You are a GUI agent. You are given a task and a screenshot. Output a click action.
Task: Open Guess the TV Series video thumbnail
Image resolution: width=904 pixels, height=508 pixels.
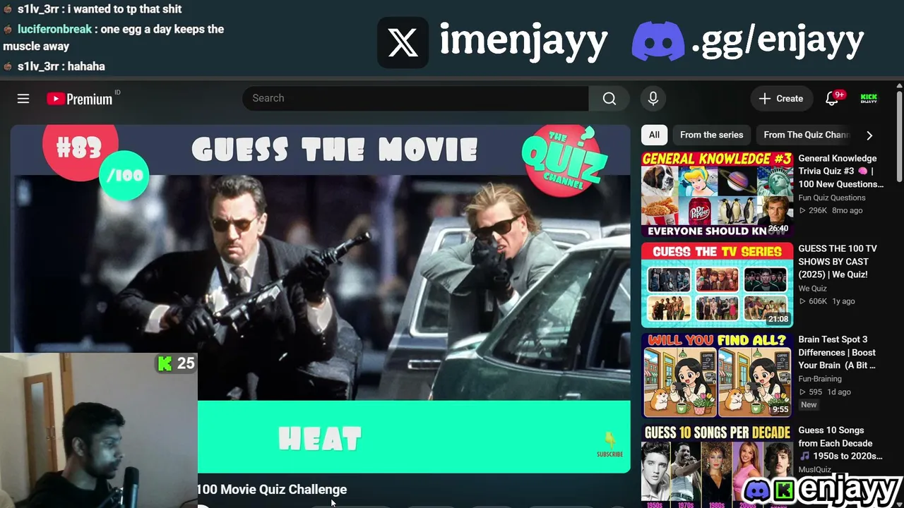pyautogui.click(x=717, y=285)
